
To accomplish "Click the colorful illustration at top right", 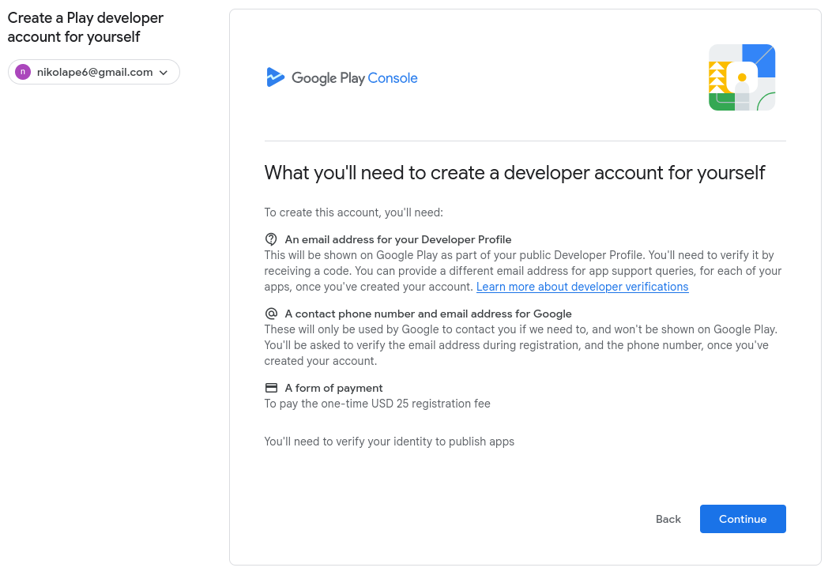I will coord(741,77).
